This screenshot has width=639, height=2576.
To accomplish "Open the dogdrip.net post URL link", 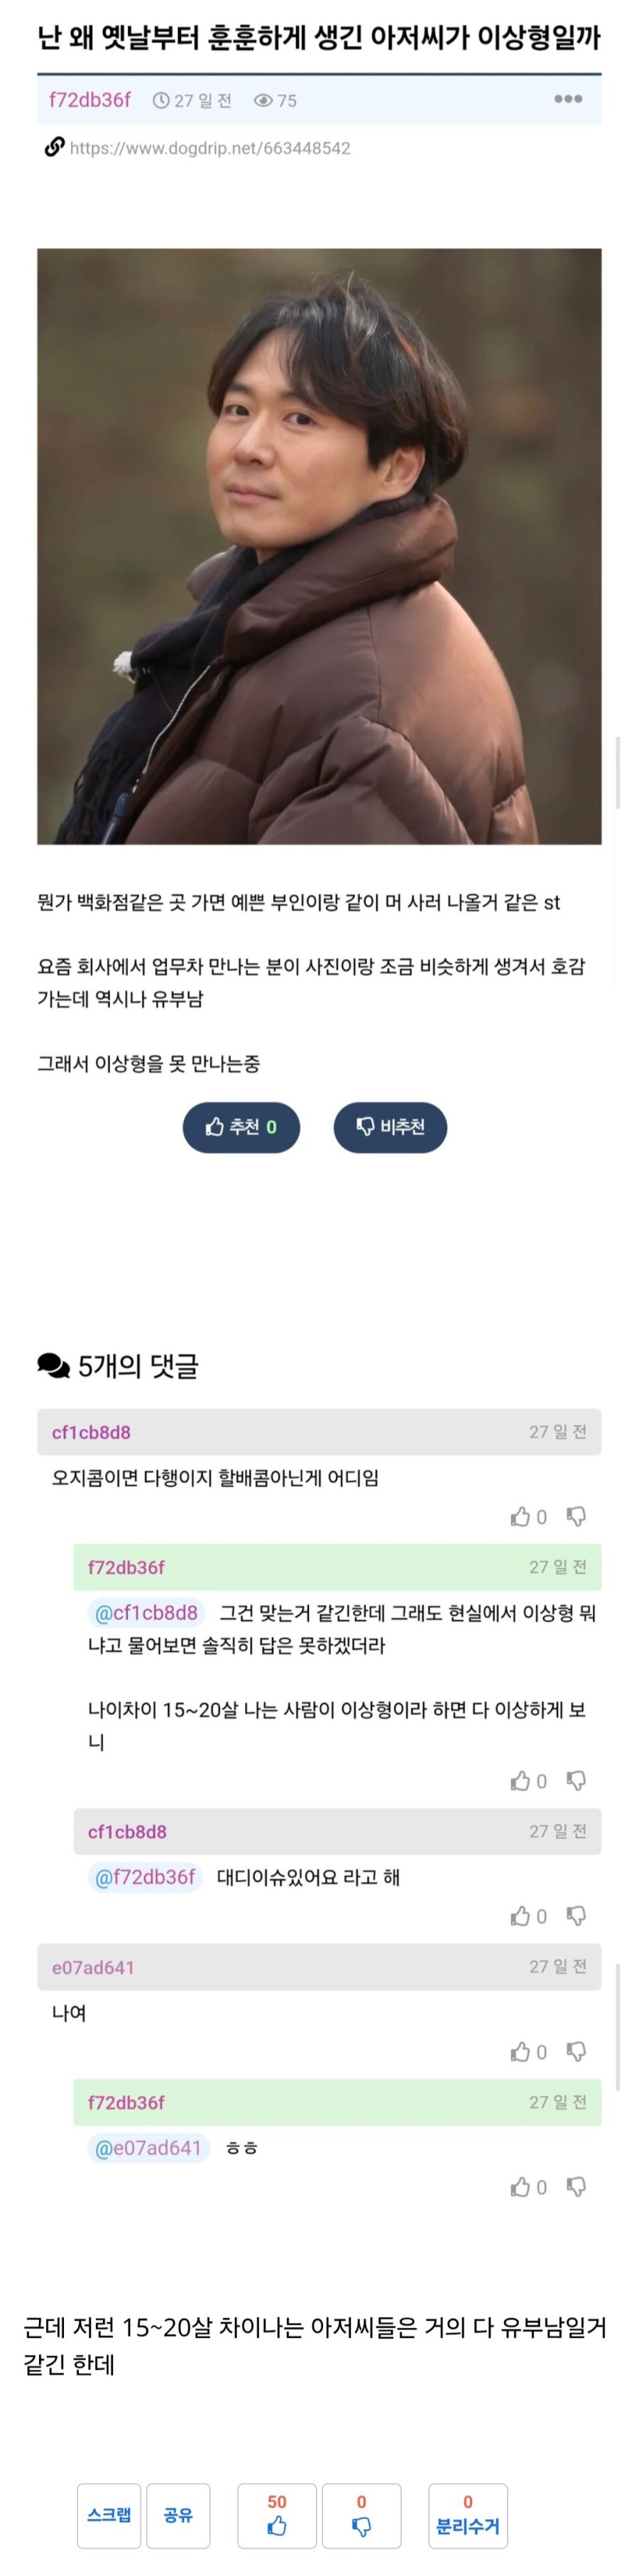I will click(x=209, y=148).
